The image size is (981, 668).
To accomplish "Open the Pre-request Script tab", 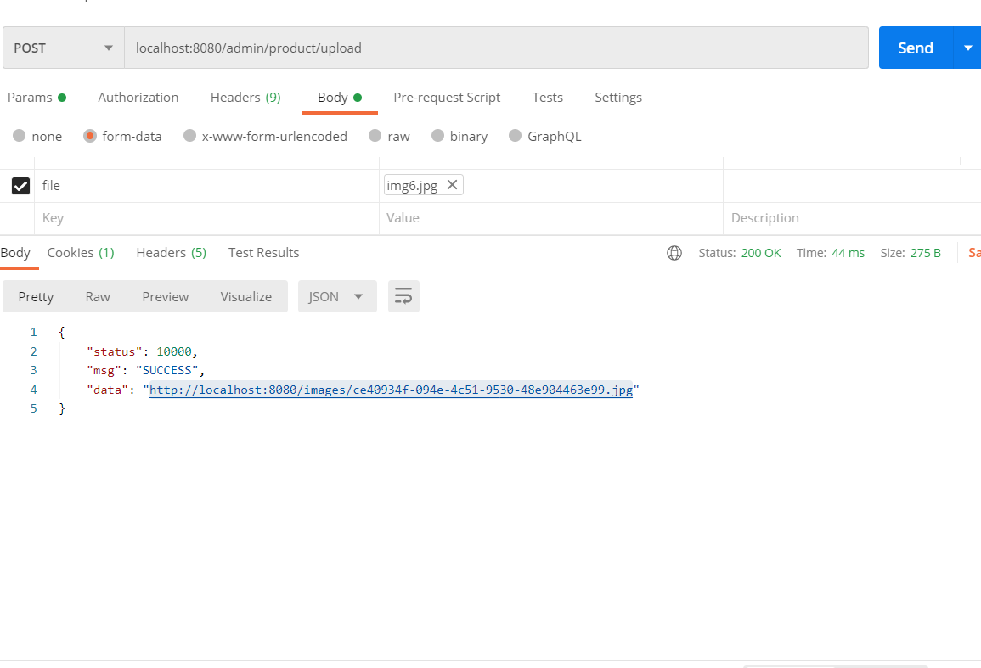I will tap(447, 98).
